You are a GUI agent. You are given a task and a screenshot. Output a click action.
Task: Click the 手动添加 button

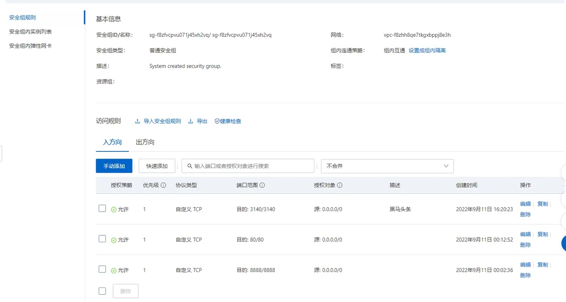click(114, 166)
